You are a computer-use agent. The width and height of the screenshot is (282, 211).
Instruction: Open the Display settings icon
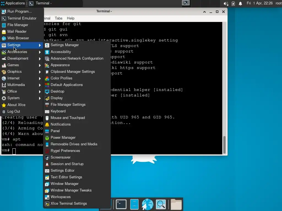point(47,98)
